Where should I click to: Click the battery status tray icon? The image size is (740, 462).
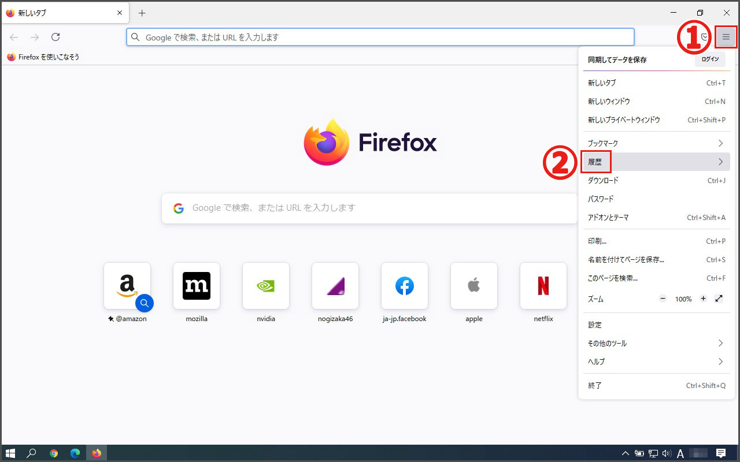(x=639, y=453)
